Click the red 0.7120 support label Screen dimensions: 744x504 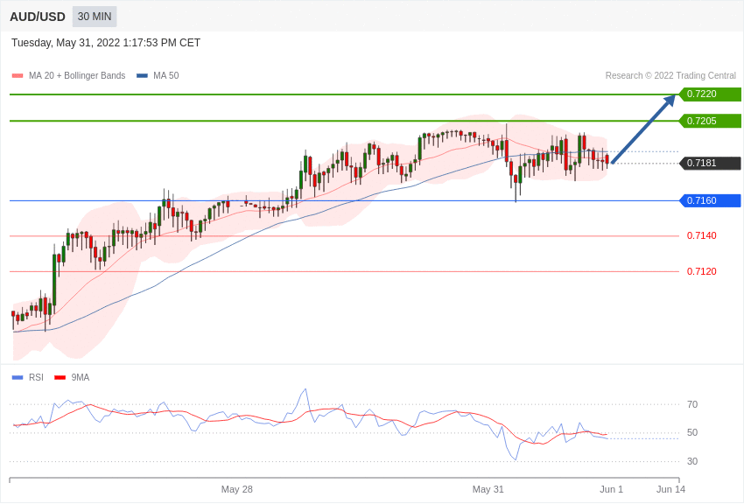tap(702, 271)
